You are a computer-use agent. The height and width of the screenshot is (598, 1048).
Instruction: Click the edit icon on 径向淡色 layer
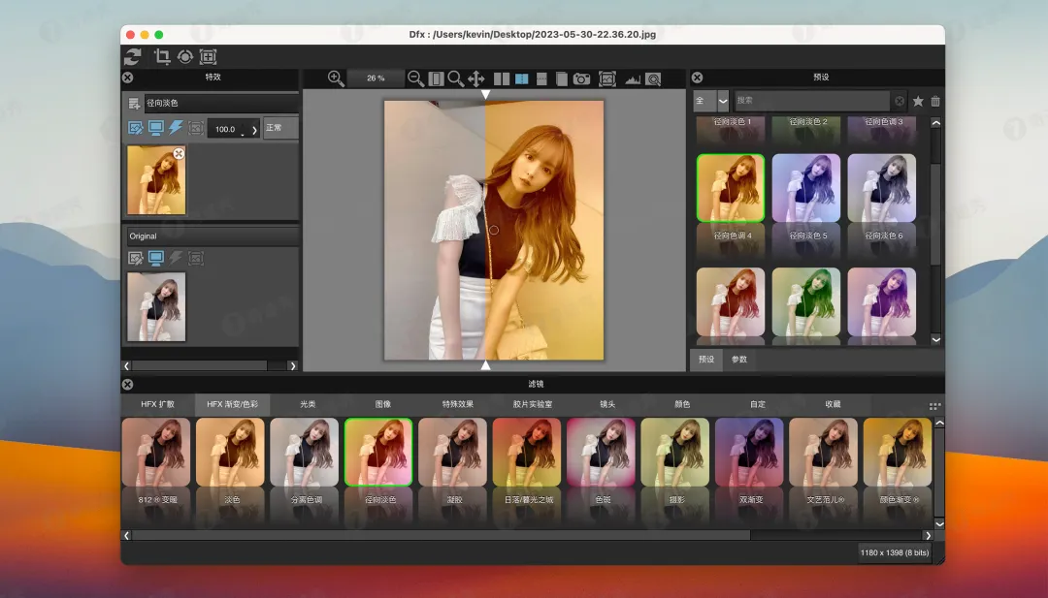pyautogui.click(x=135, y=128)
